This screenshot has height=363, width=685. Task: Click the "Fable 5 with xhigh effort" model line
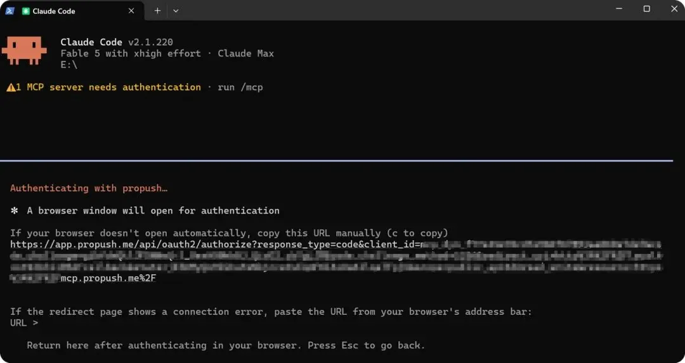click(131, 54)
